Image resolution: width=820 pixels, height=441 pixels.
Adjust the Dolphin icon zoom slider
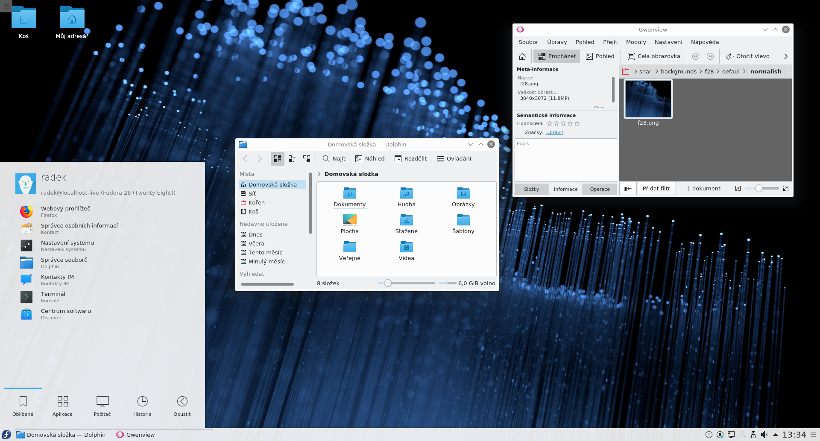(x=388, y=283)
